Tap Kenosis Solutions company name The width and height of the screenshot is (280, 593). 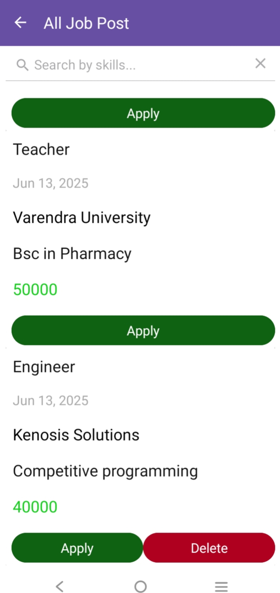pos(76,435)
